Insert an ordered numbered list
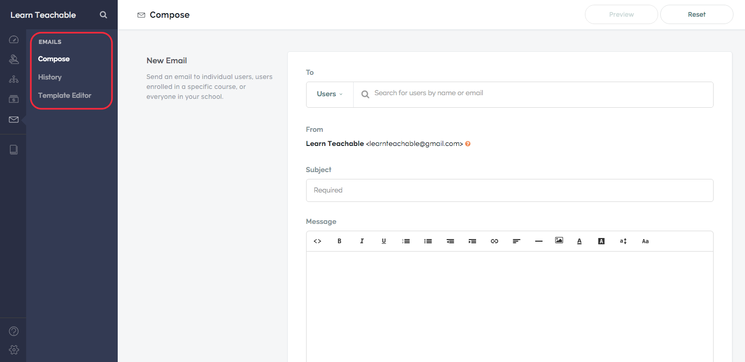Screen dimensions: 745x362 point(406,241)
